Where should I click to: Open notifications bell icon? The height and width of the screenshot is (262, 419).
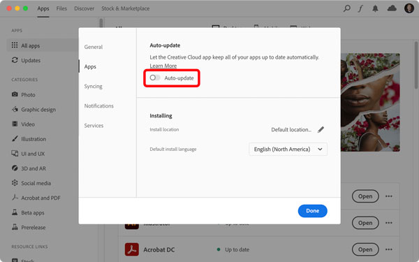coord(375,8)
